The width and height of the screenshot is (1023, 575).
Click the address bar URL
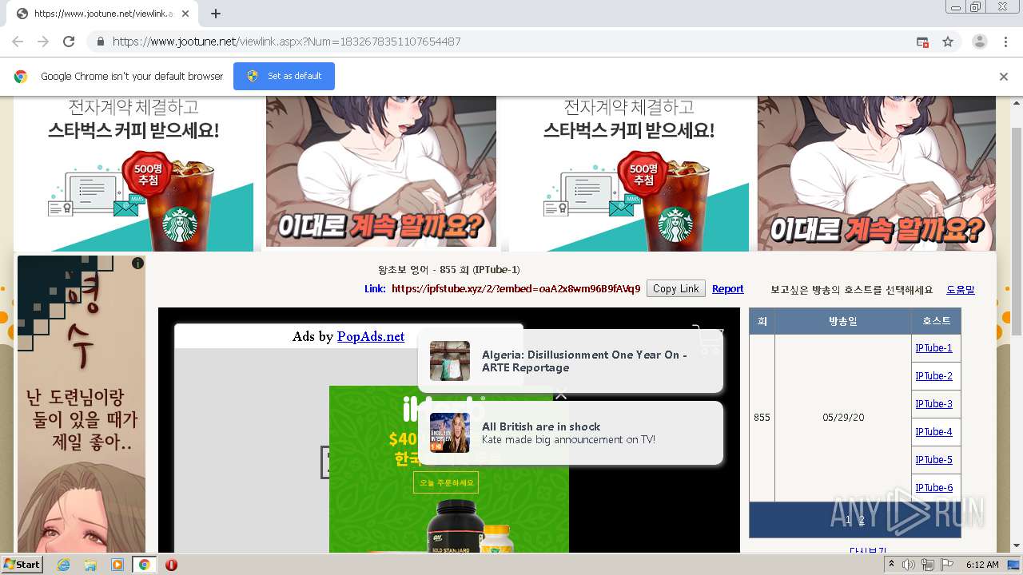(x=286, y=42)
